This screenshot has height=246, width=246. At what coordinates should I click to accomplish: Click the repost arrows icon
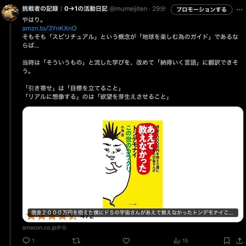point(76,241)
